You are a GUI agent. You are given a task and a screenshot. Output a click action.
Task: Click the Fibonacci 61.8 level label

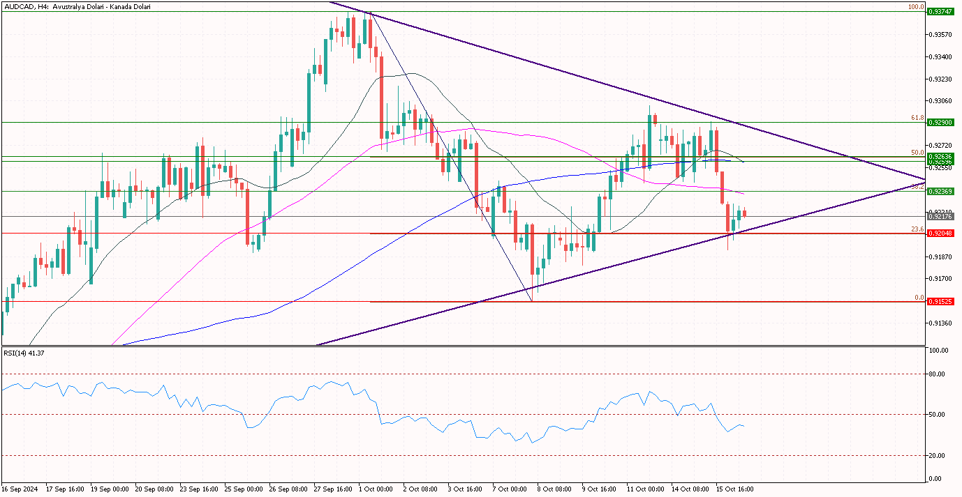pos(917,118)
